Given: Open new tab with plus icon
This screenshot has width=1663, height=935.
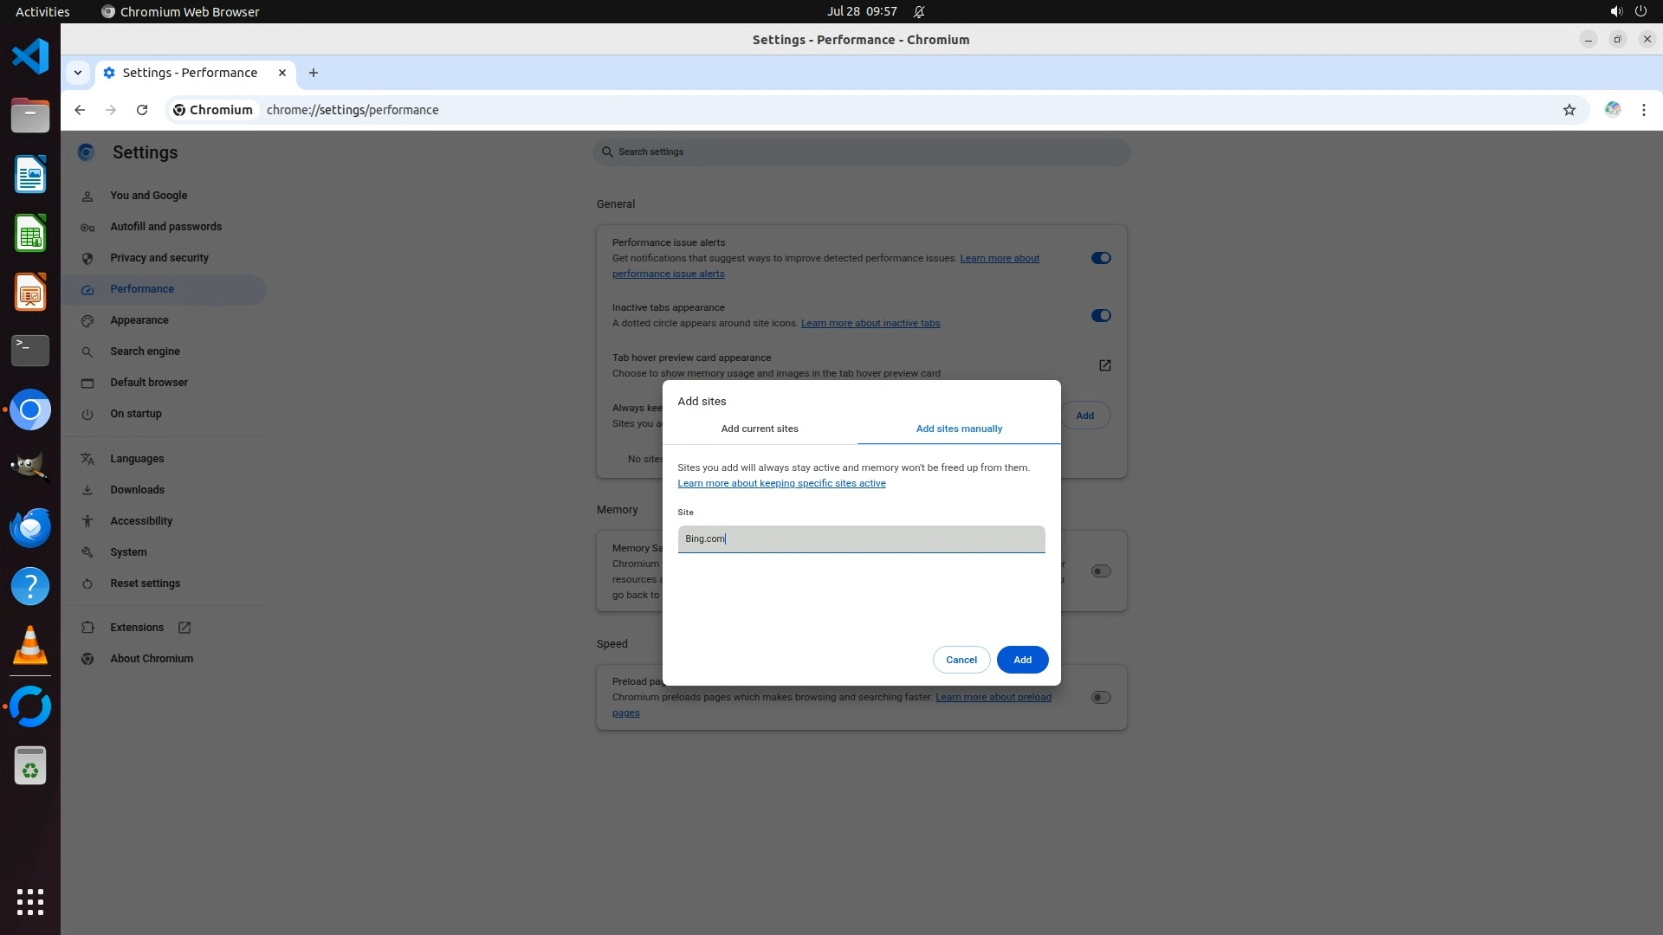Looking at the screenshot, I should [x=314, y=73].
